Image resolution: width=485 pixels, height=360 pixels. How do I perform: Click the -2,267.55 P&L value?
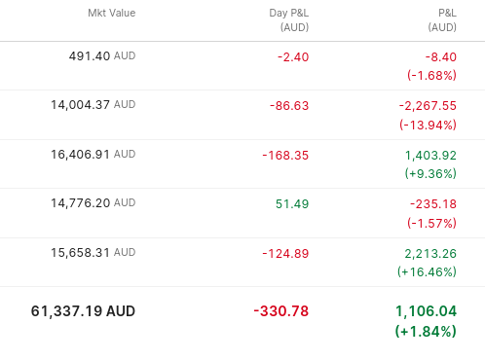click(428, 106)
